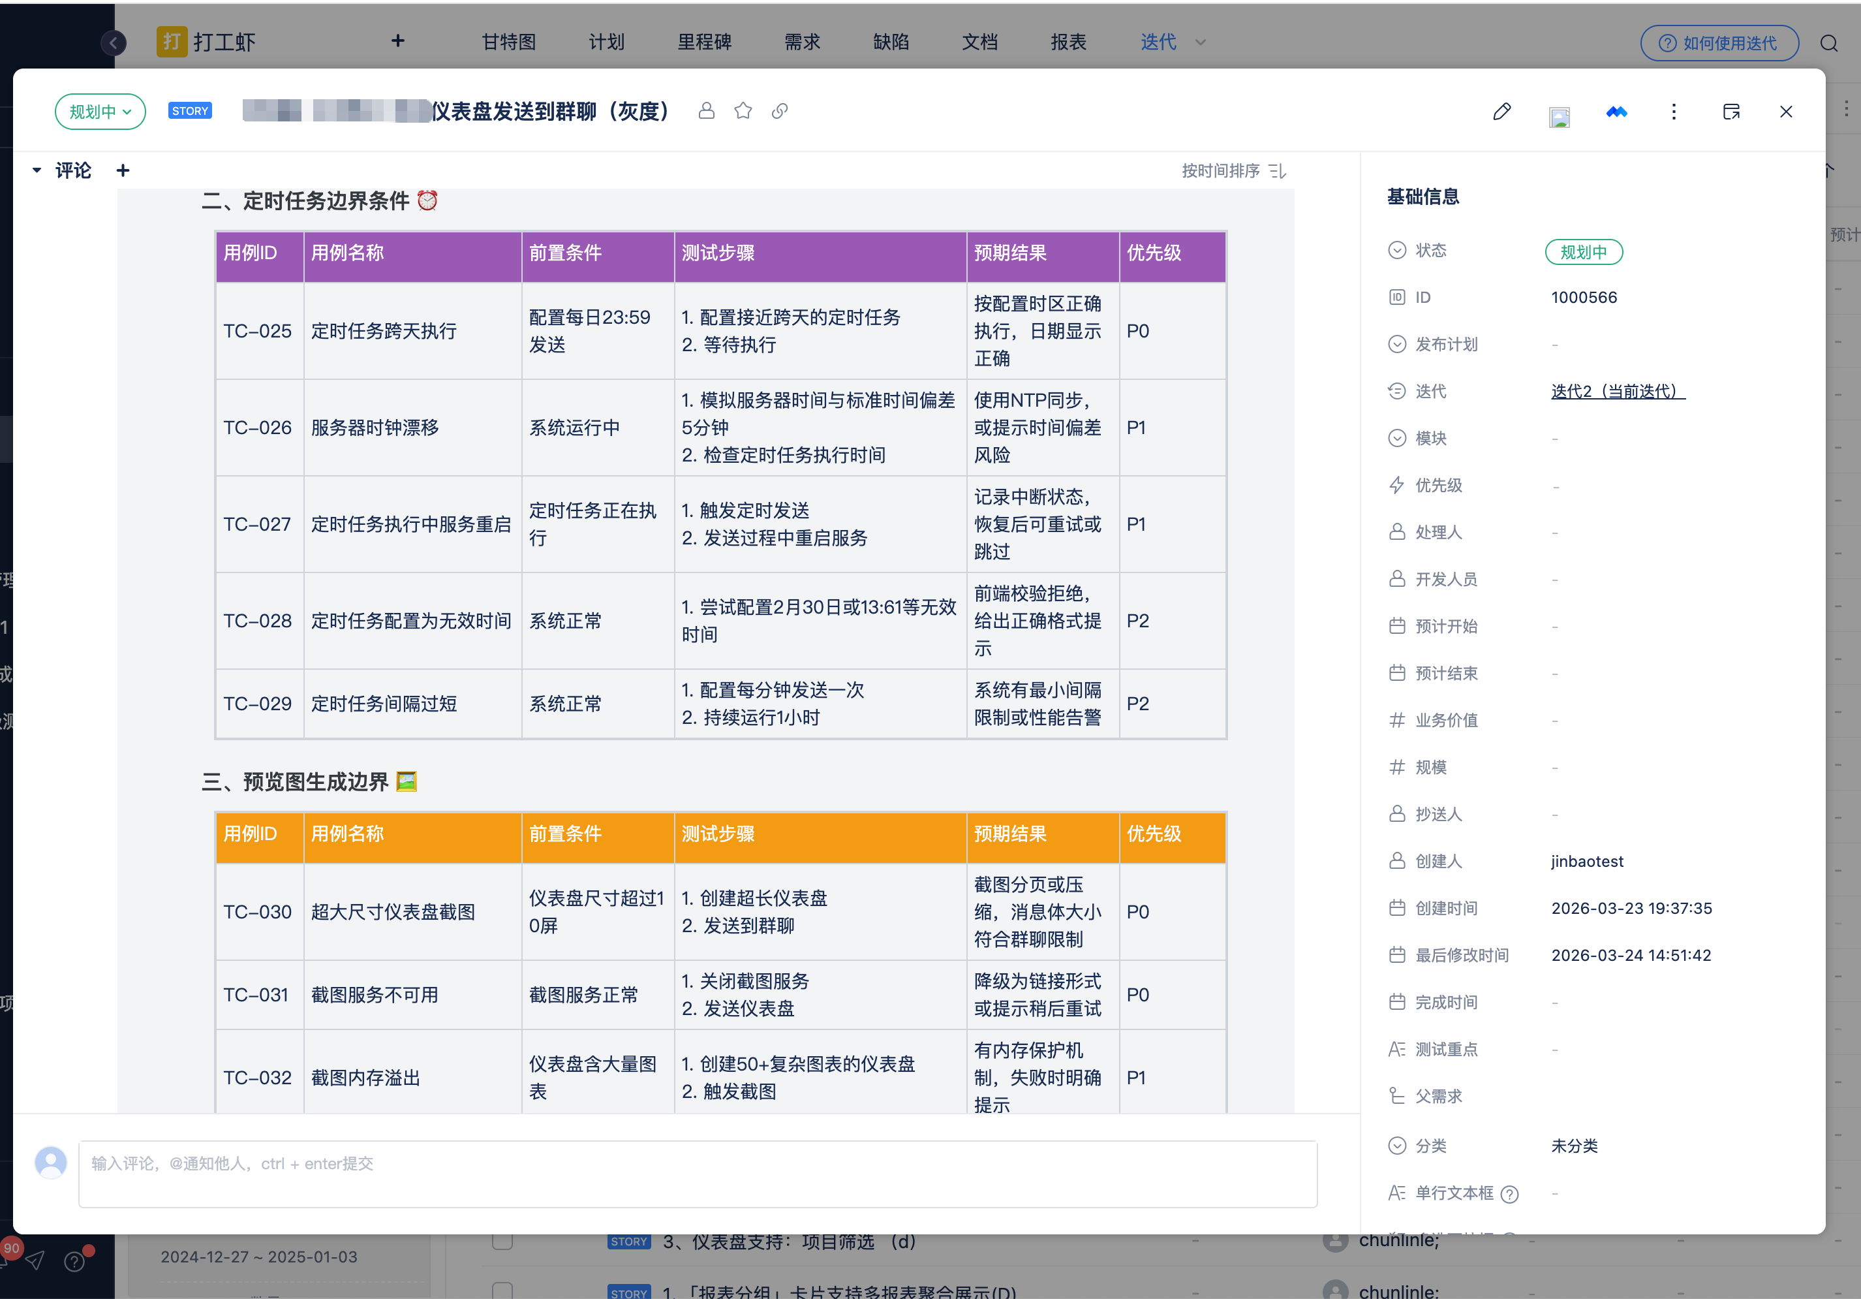The width and height of the screenshot is (1861, 1299).
Task: Click the comment input field
Action: pyautogui.click(x=697, y=1173)
